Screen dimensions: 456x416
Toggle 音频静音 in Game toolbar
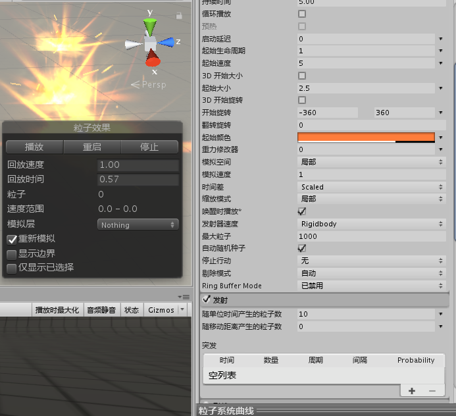point(101,310)
